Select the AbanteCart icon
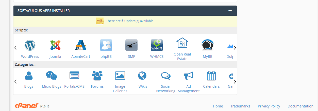The image size is (318, 111). tap(81, 45)
